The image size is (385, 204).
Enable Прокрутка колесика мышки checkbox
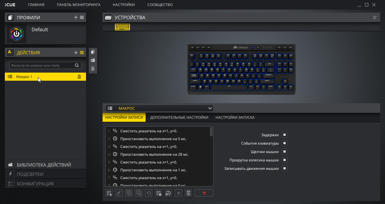coord(284,160)
